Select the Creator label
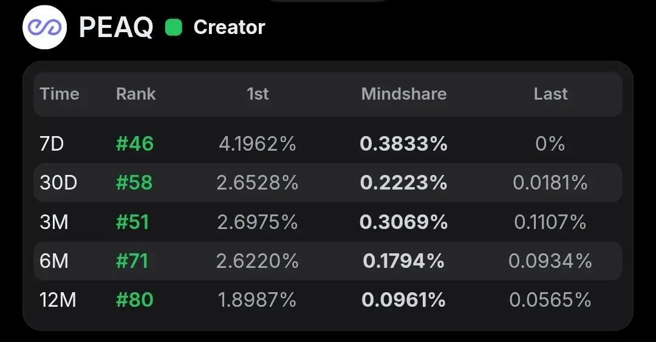 229,27
